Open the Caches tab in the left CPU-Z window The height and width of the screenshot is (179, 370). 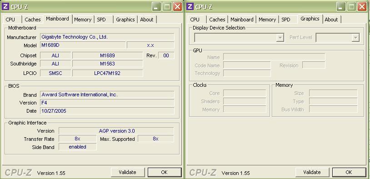click(33, 20)
